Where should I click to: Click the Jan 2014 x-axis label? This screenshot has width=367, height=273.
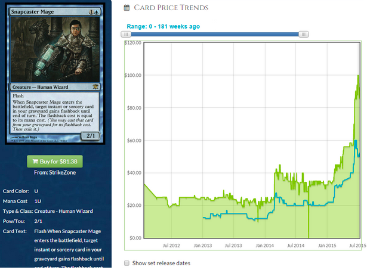(x=265, y=246)
